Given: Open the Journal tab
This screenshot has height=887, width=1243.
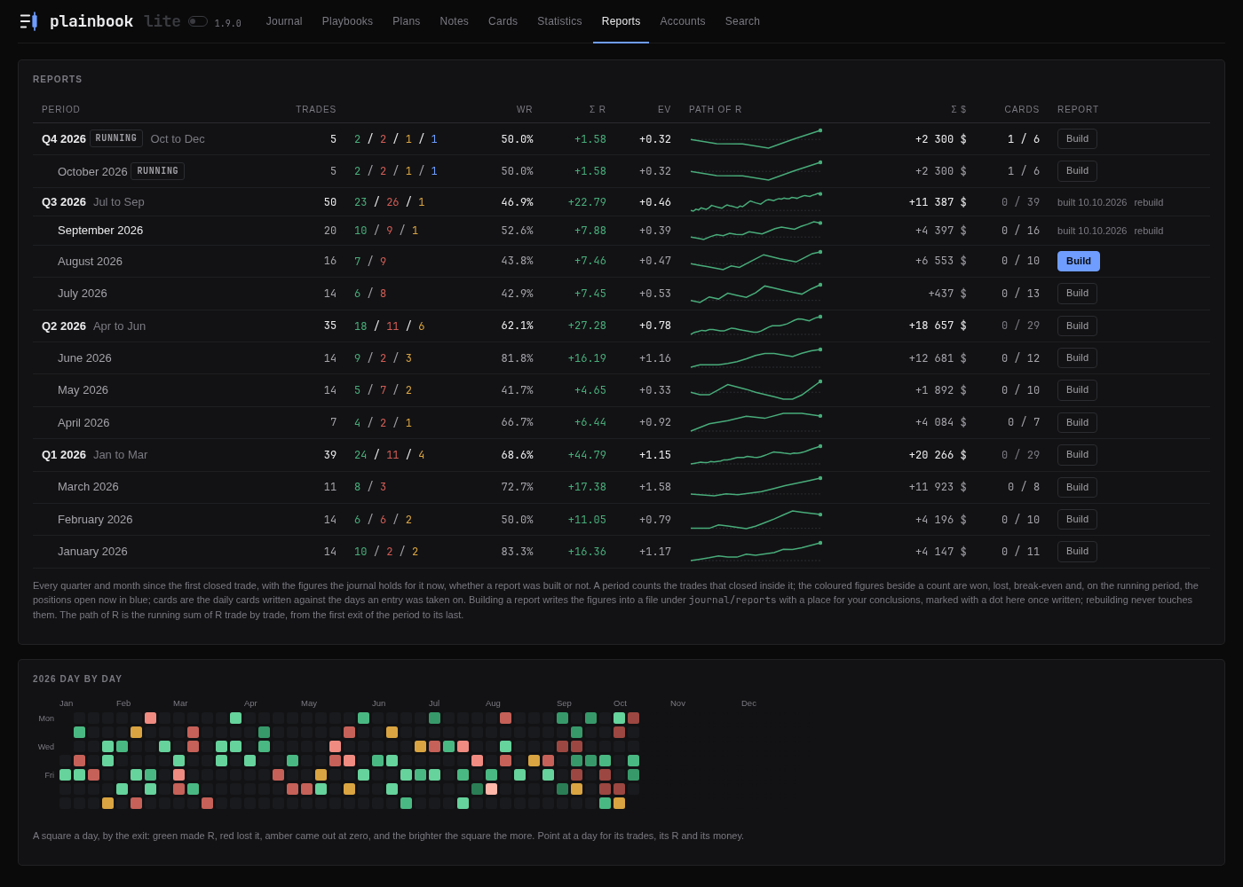Looking at the screenshot, I should (x=284, y=21).
